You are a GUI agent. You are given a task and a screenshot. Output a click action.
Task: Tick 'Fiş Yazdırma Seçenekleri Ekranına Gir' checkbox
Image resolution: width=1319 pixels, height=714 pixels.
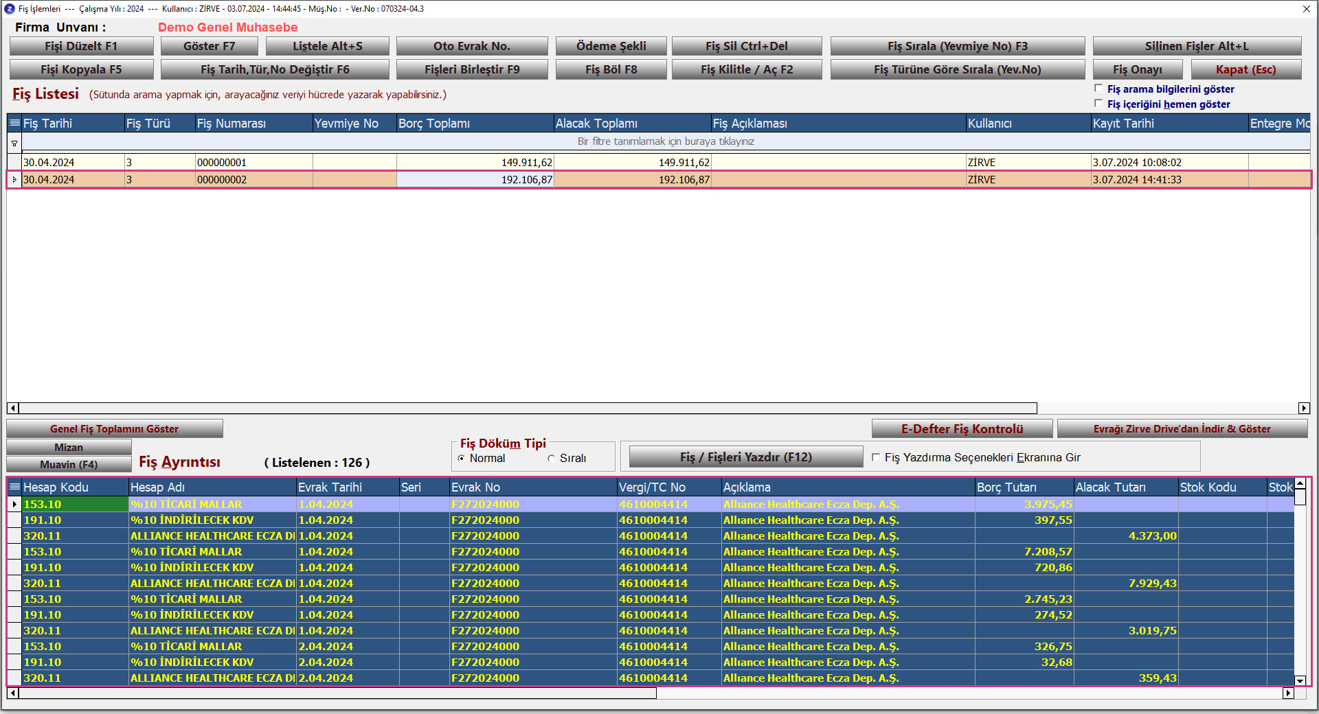876,458
